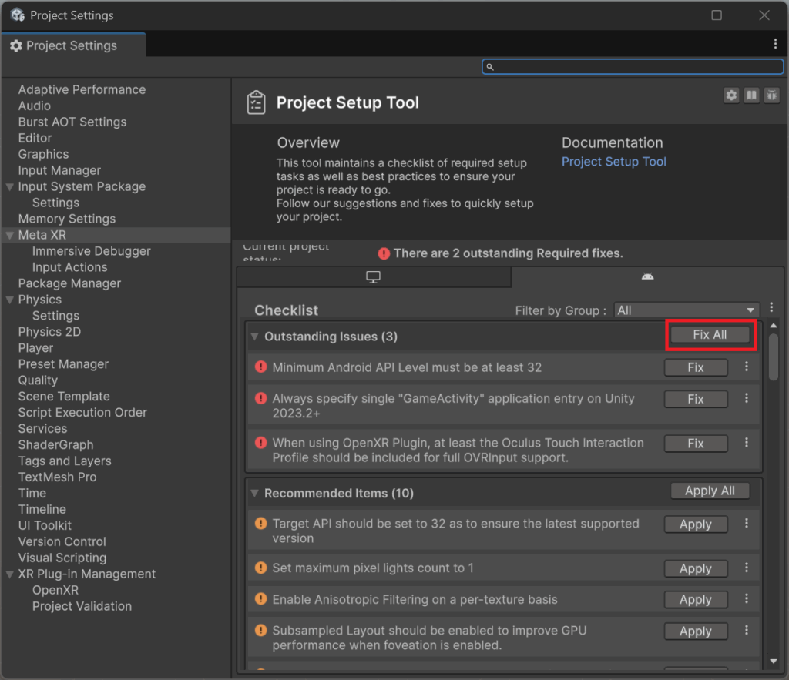Open Quality settings
Viewport: 789px width, 680px height.
(39, 380)
